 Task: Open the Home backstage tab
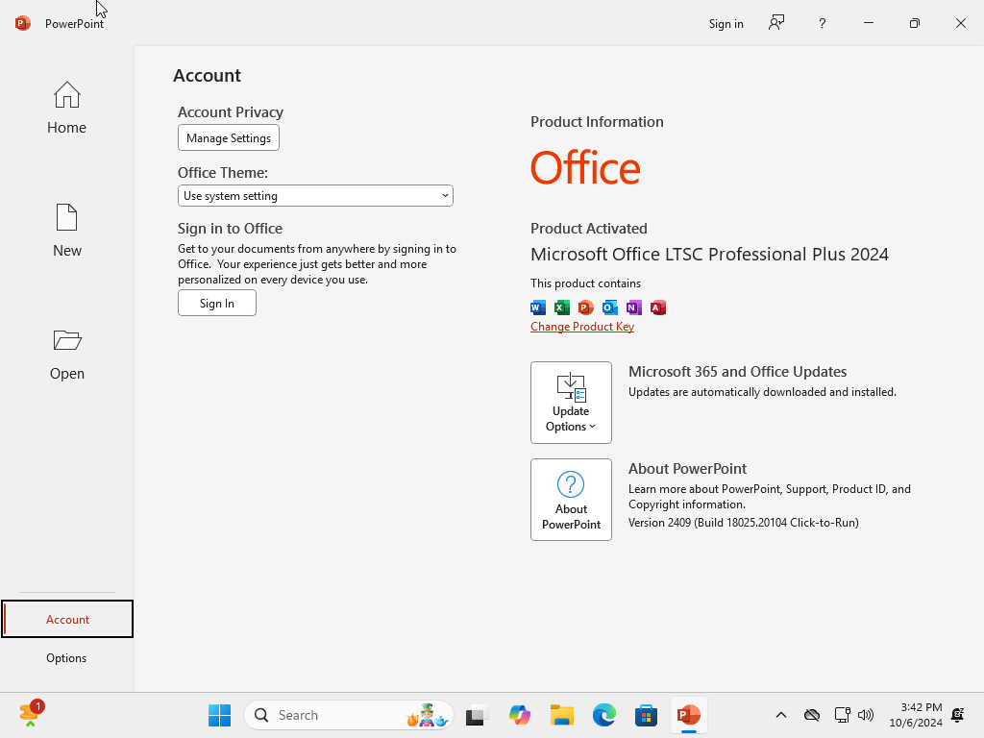tap(66, 108)
